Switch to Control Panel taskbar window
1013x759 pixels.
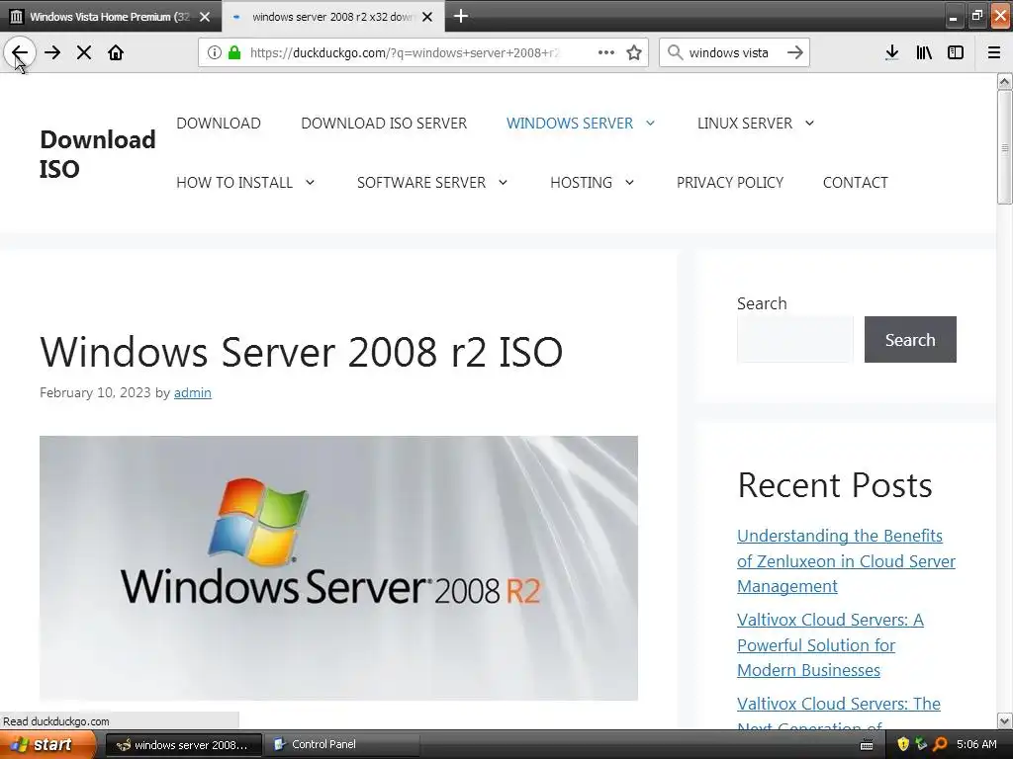(x=341, y=745)
